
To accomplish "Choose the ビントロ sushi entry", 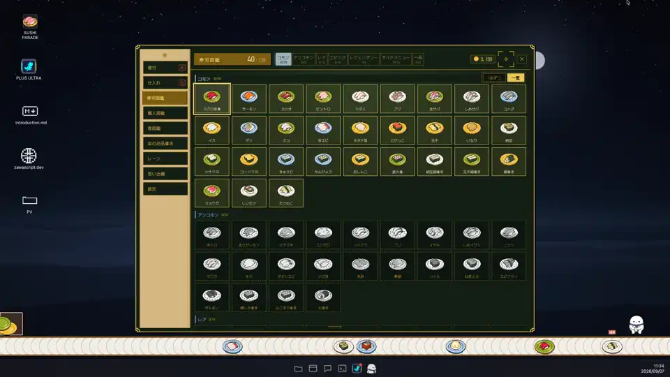I will (x=323, y=98).
